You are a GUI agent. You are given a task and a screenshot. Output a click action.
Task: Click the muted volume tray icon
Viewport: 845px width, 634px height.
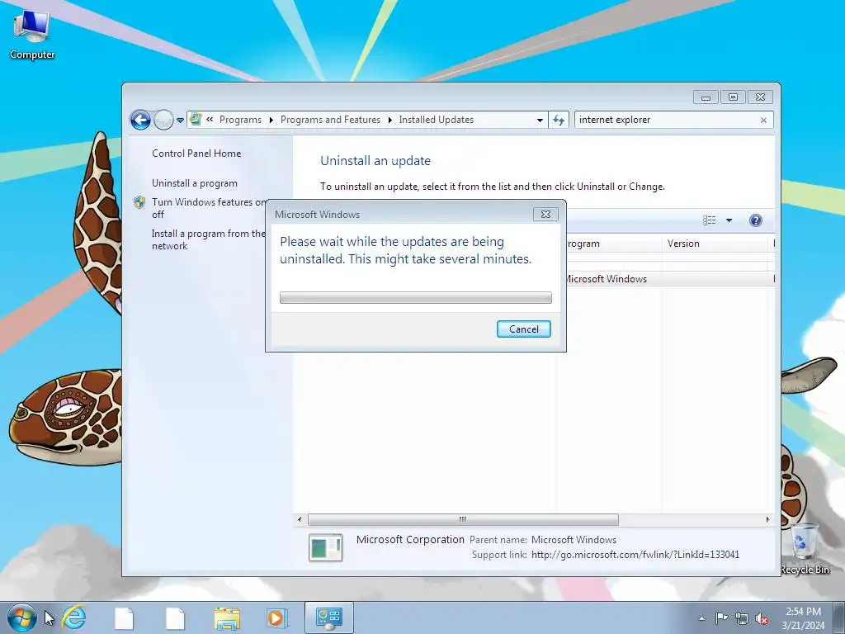(762, 618)
